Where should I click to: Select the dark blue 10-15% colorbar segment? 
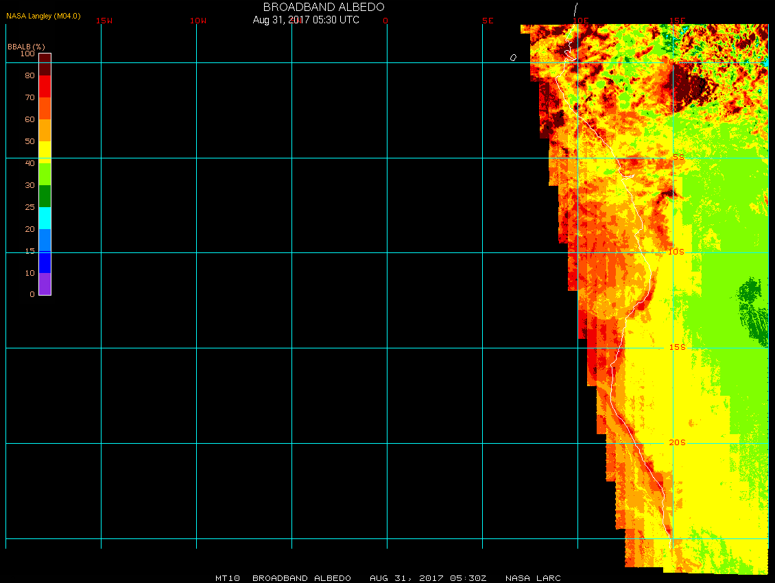point(45,262)
